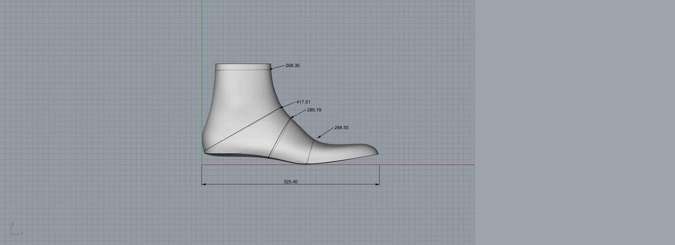Select the long diagonal heel girth curve
The width and height of the screenshot is (675, 245).
point(242,130)
